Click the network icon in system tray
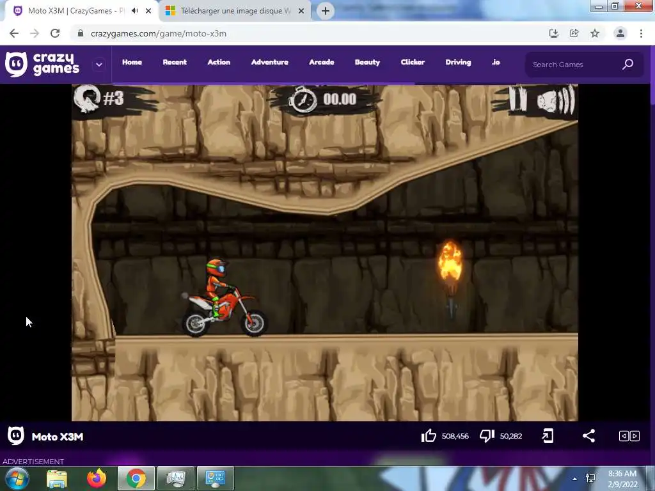Image resolution: width=655 pixels, height=491 pixels. click(x=590, y=478)
